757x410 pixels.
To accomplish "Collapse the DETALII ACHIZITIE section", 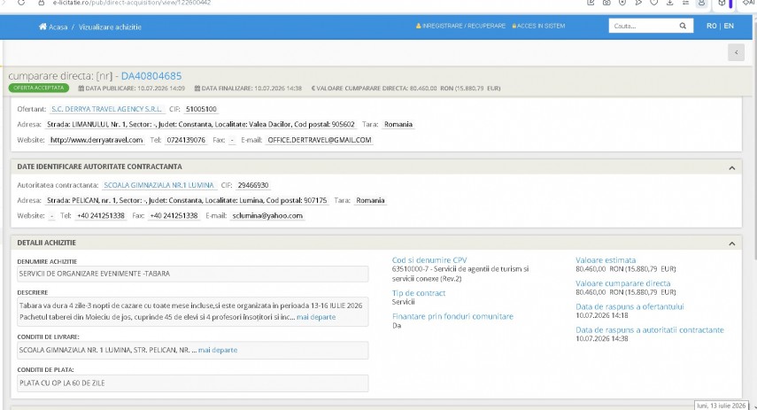I will (732, 244).
